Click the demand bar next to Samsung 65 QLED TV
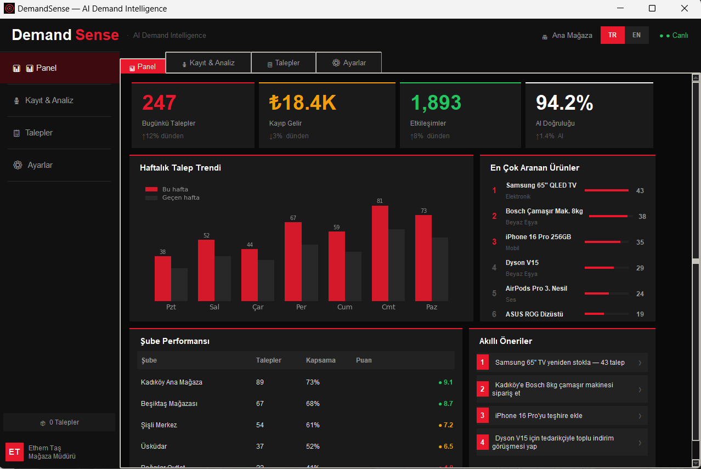The width and height of the screenshot is (701, 469). [606, 190]
